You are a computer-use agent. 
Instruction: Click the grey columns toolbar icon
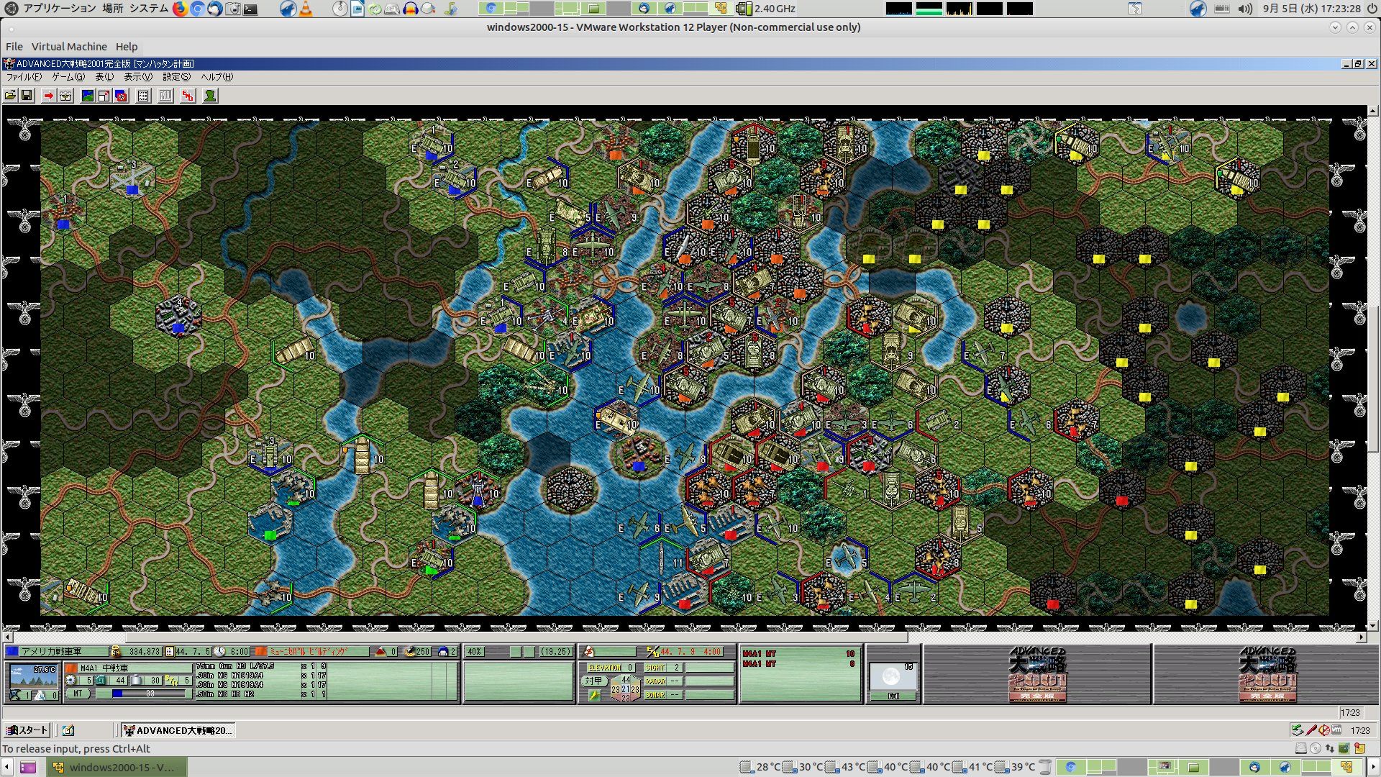click(165, 96)
